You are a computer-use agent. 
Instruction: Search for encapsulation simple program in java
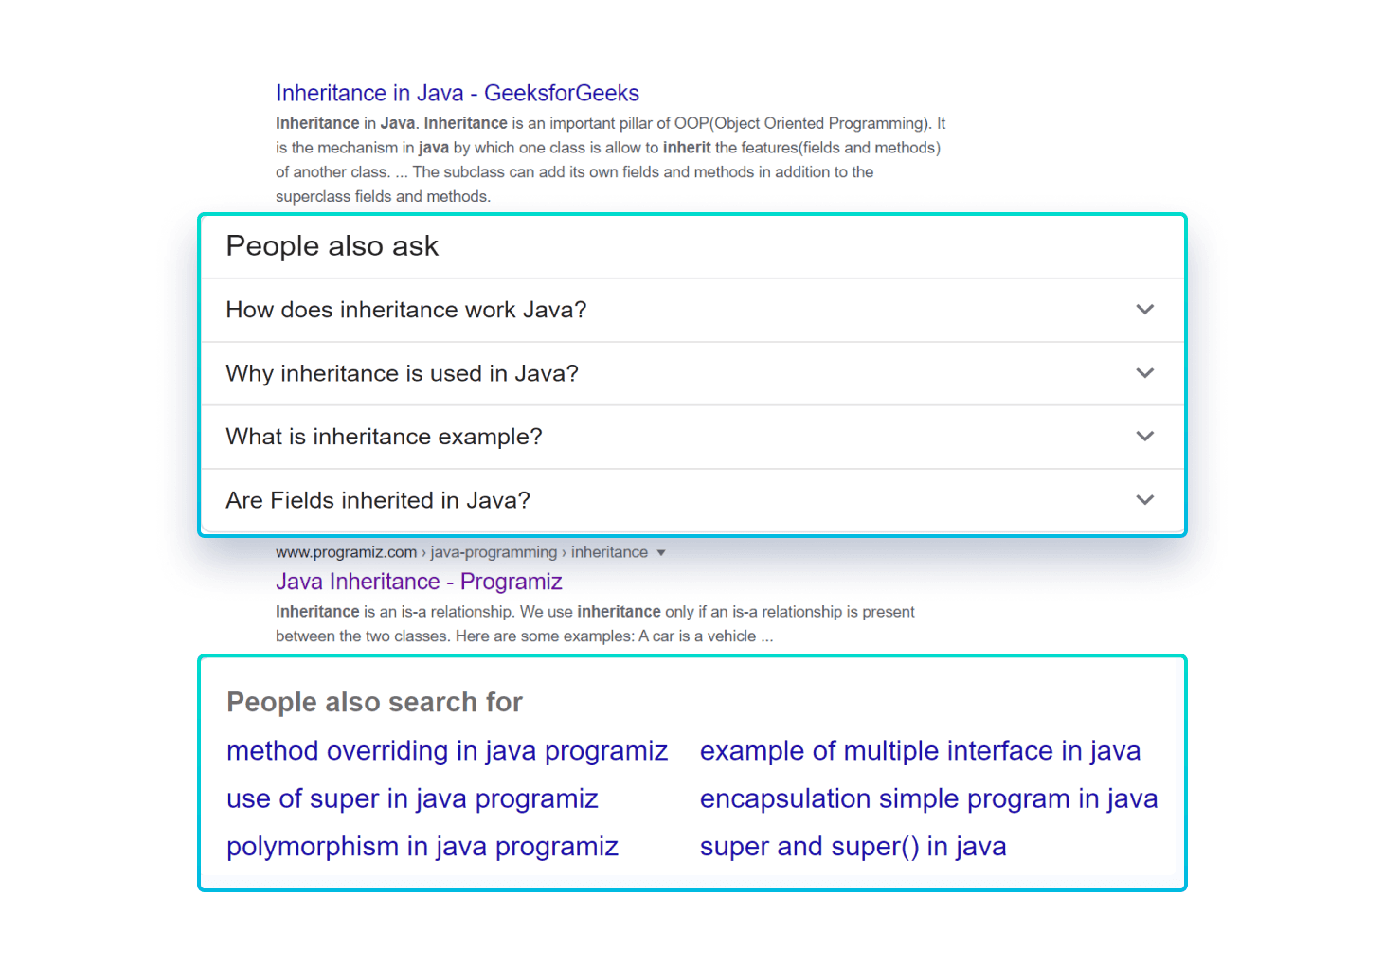tap(928, 798)
